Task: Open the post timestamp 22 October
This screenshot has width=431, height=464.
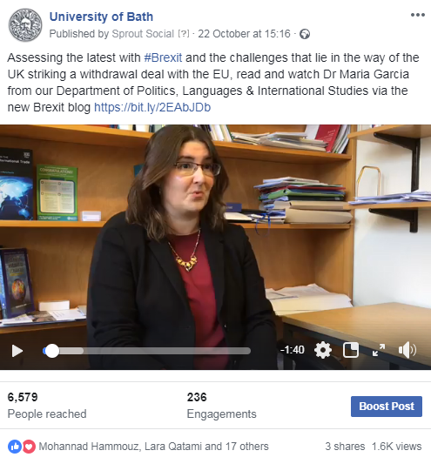Action: (244, 34)
